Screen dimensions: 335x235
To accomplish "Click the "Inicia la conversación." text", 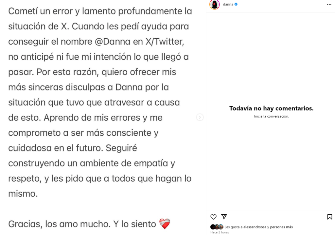I will 271,116.
